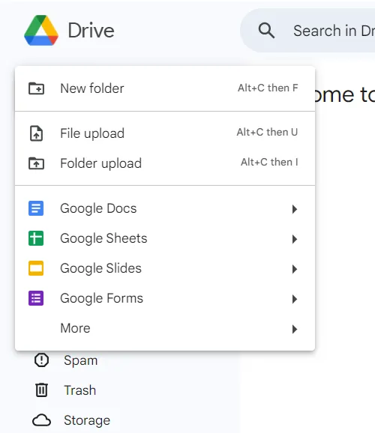Image resolution: width=375 pixels, height=433 pixels.
Task: Open the More menu item
Action: (x=165, y=328)
